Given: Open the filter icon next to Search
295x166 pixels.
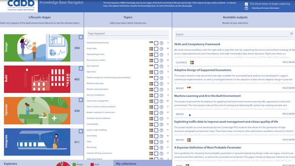Looking at the screenshot, I should [x=291, y=34].
